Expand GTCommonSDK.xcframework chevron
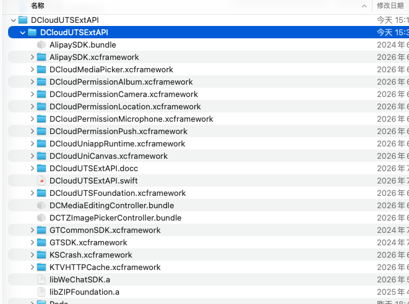Viewport: 409px width, 304px height. tap(32, 230)
